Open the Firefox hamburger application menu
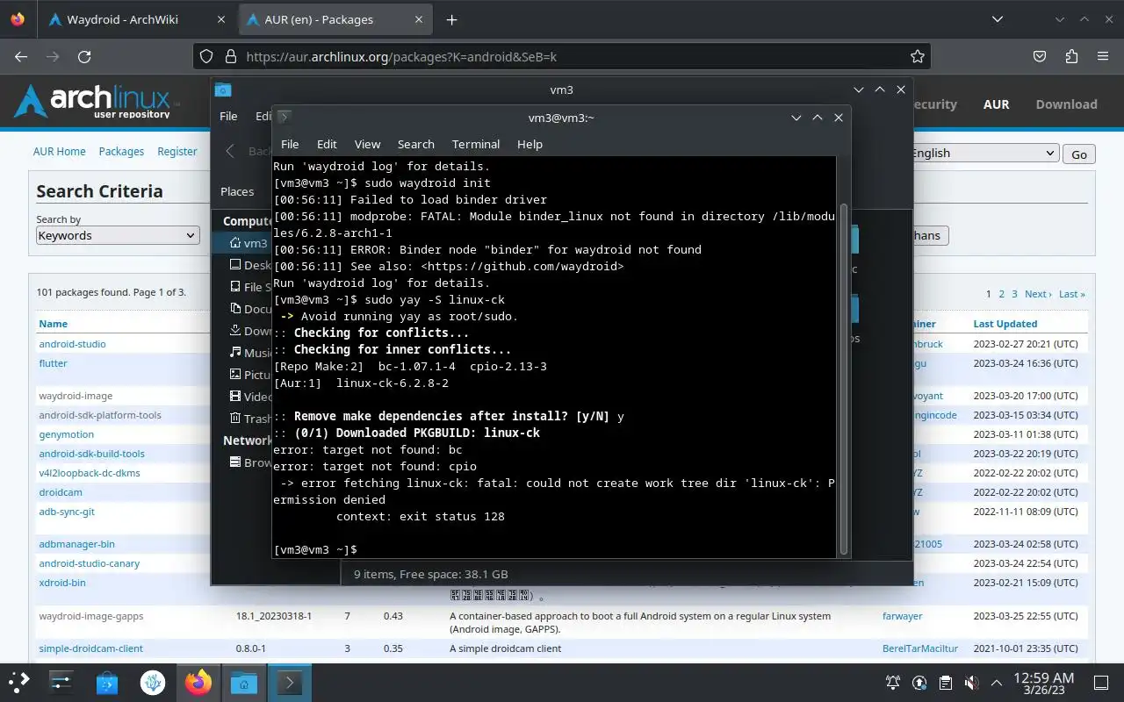Screen dimensions: 1124x702 click(1103, 56)
